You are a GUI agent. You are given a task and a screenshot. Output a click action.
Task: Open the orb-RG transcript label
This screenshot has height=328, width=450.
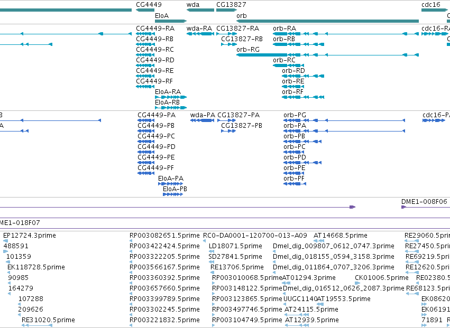tap(248, 50)
